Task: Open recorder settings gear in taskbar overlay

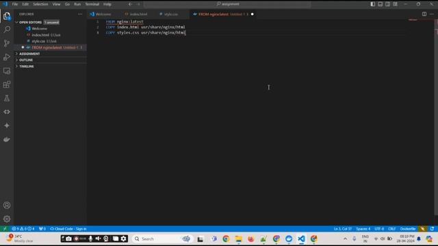Action: [x=123, y=238]
